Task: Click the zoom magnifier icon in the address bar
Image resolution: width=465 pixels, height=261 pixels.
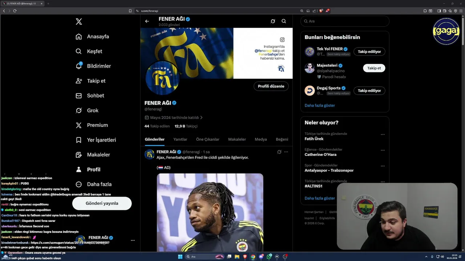Action: click(302, 11)
